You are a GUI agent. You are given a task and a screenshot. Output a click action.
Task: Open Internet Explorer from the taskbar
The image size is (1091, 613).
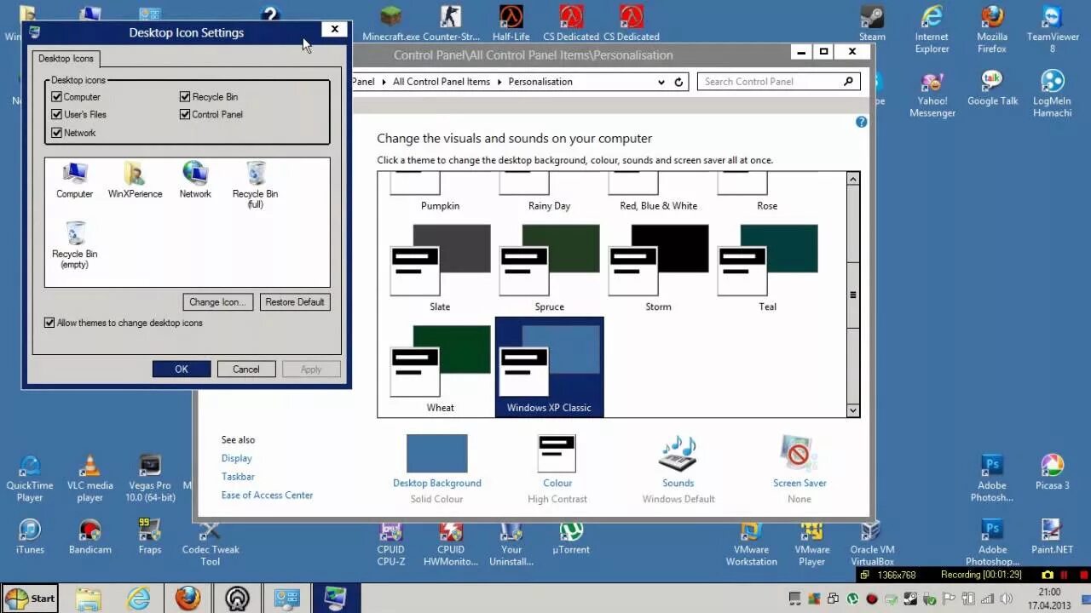(138, 599)
